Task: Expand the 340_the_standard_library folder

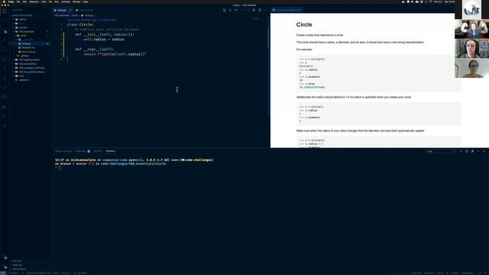Action: [31, 72]
